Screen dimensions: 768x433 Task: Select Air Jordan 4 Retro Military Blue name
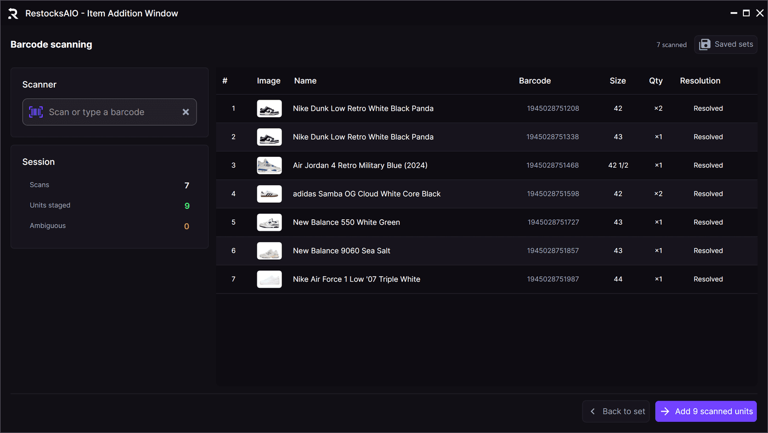[x=360, y=166]
